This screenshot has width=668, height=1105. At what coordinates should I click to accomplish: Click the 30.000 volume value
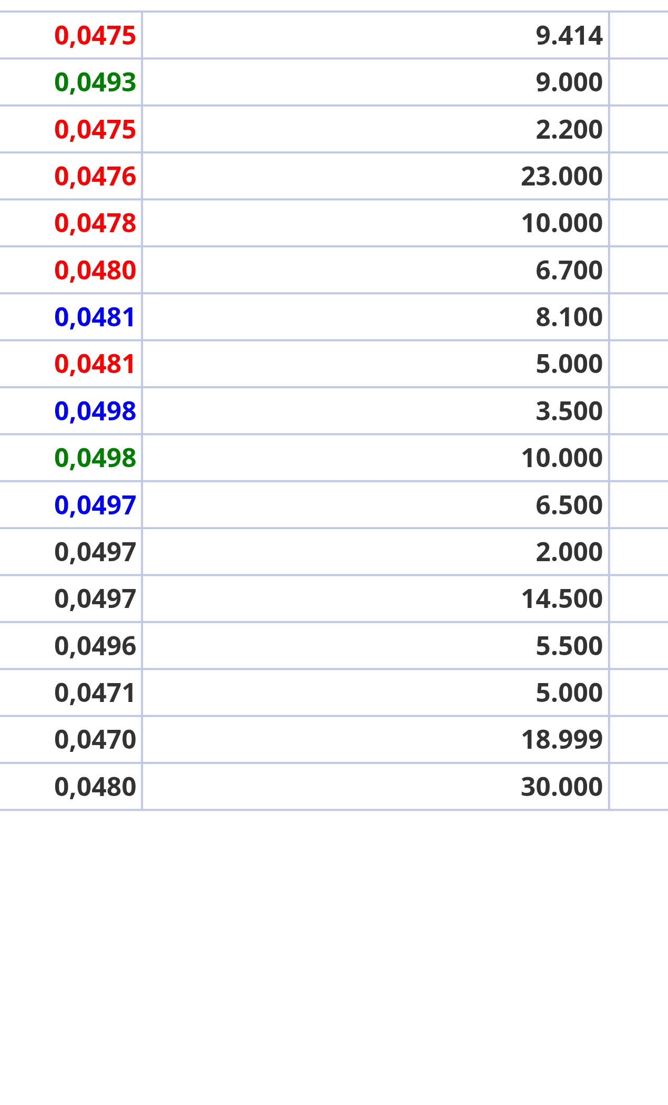click(x=562, y=787)
